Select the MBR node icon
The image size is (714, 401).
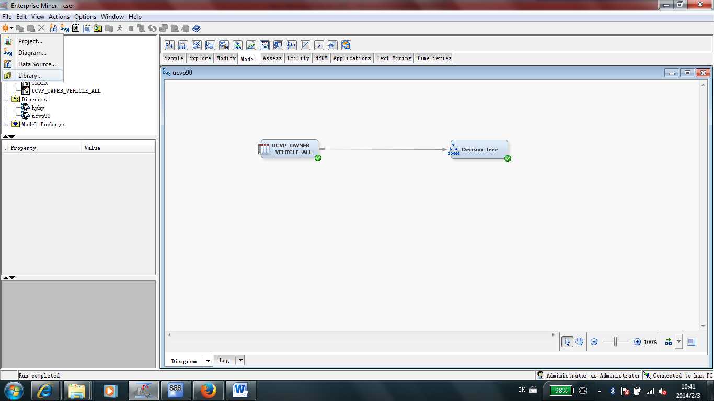(x=264, y=45)
